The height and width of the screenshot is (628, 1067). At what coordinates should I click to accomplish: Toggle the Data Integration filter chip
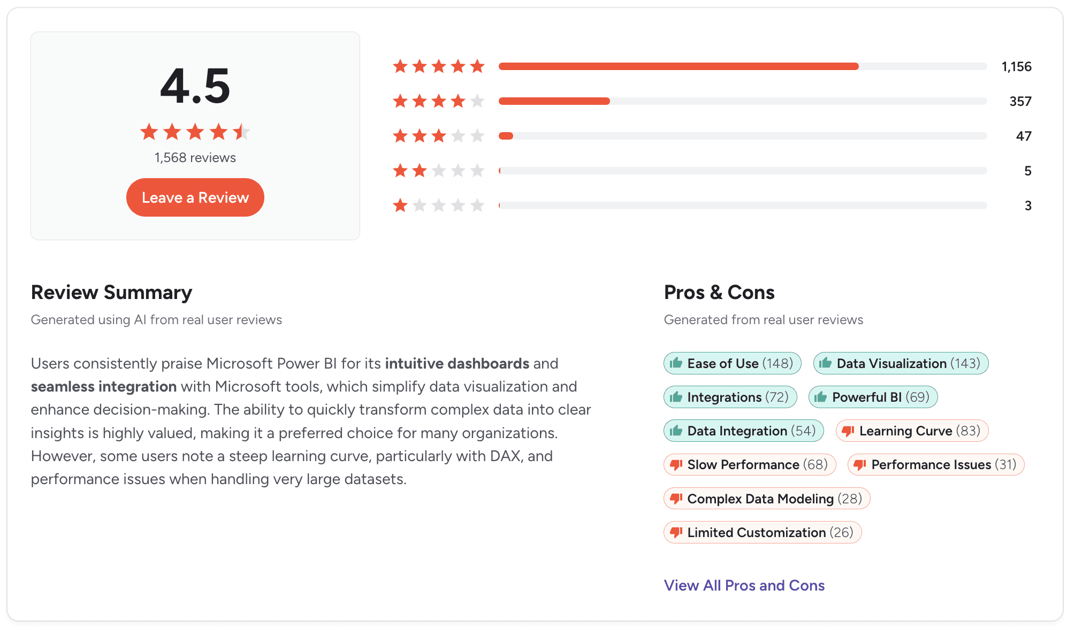743,431
